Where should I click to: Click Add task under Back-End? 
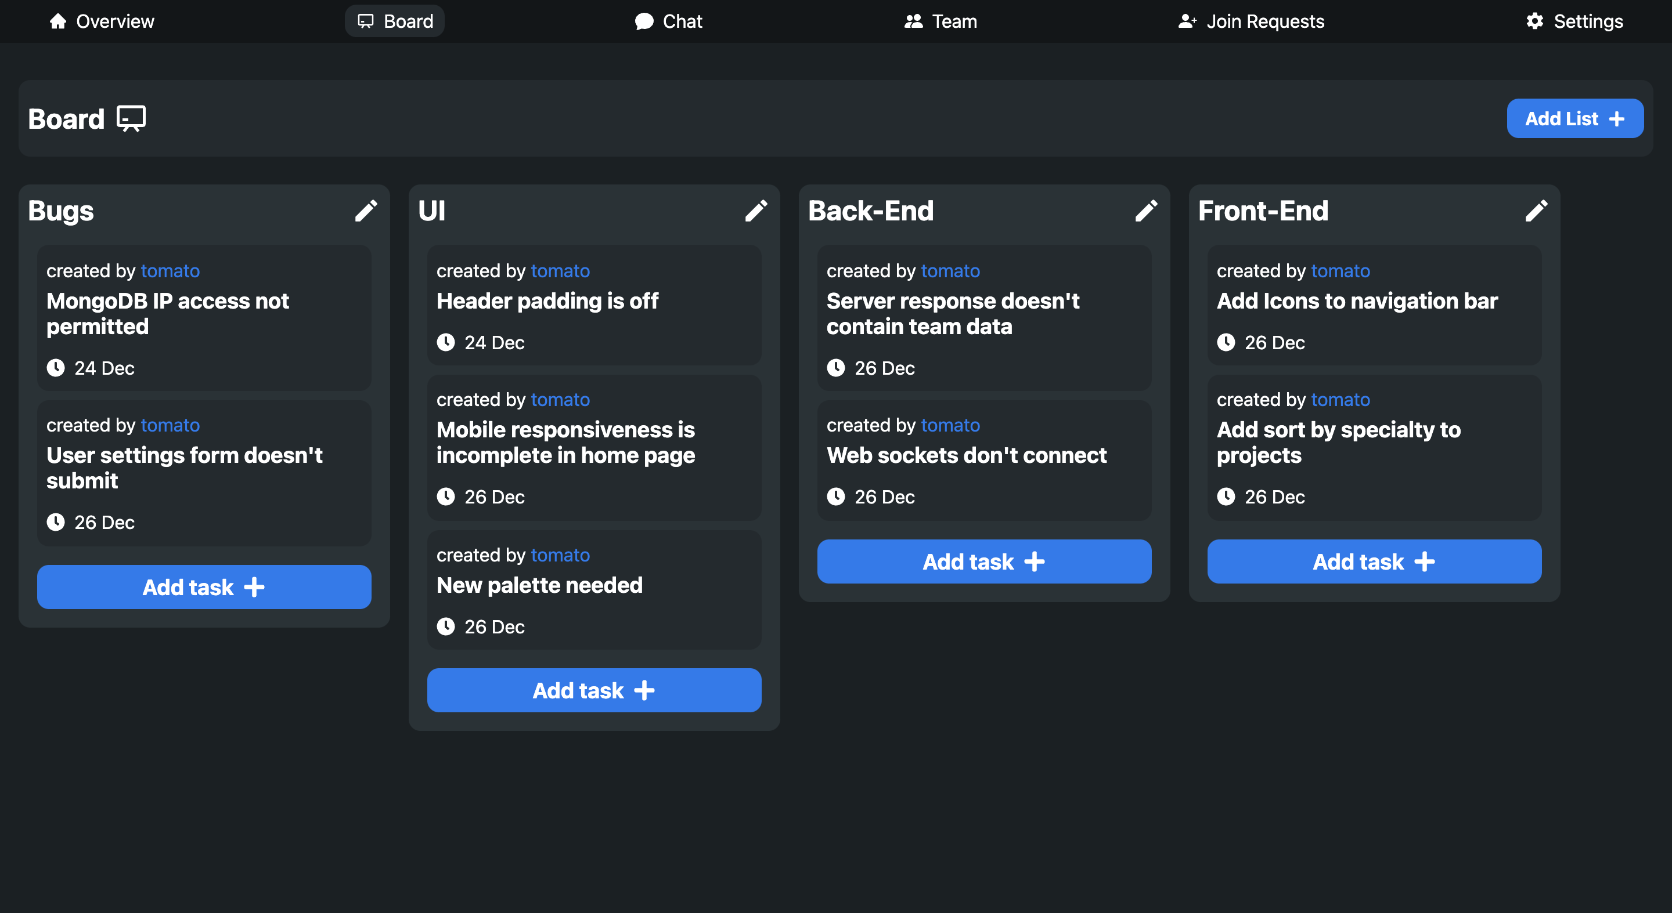pos(984,561)
